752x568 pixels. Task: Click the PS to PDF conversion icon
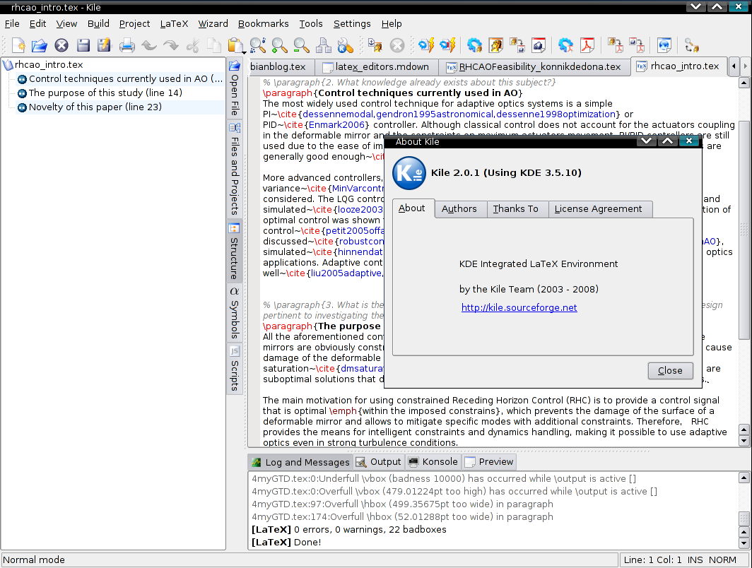point(637,45)
